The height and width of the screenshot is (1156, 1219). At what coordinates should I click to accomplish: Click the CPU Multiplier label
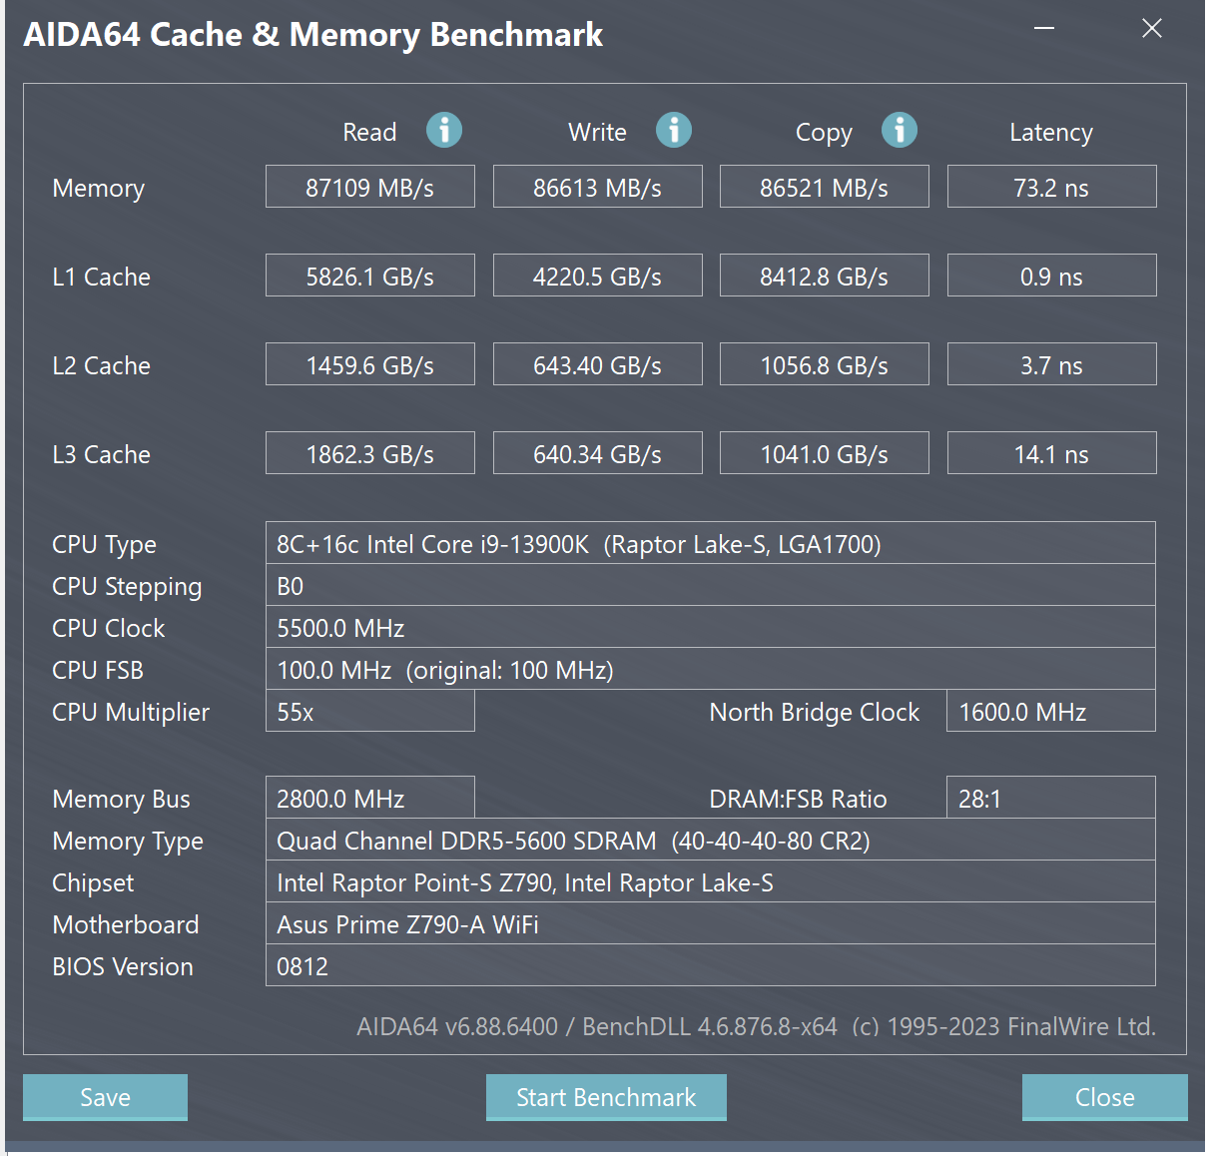[x=131, y=713]
